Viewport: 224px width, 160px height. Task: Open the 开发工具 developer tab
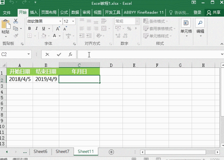click(113, 12)
